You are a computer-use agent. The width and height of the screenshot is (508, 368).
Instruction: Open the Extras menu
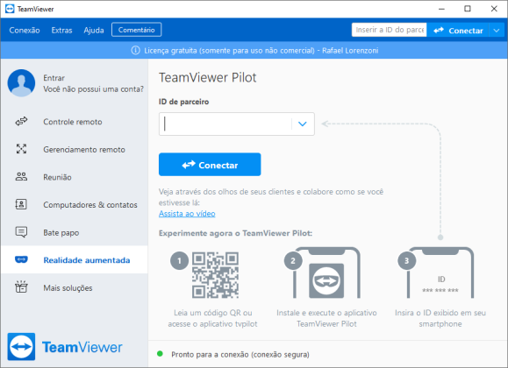[62, 30]
